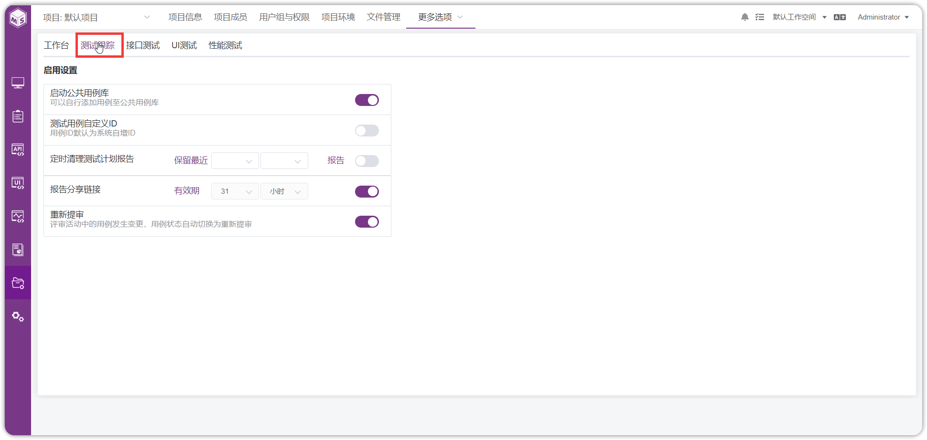Switch to the 工作台 tab
This screenshot has width=927, height=440.
[56, 45]
